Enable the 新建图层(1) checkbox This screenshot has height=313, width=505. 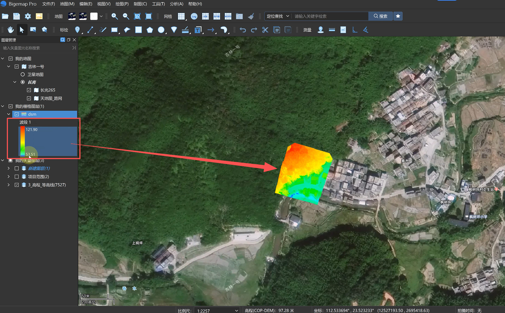(17, 168)
